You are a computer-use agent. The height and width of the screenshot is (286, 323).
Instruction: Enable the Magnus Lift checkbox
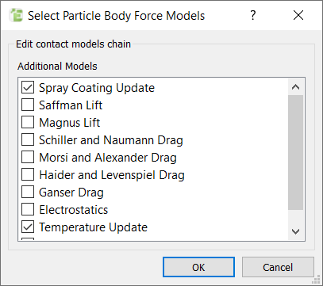click(x=28, y=122)
